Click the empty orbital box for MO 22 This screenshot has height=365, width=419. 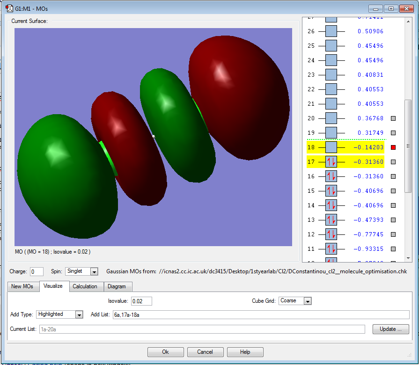tap(331, 89)
